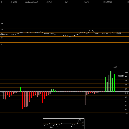Click the '(5,5' parameter text

click(66, 2)
